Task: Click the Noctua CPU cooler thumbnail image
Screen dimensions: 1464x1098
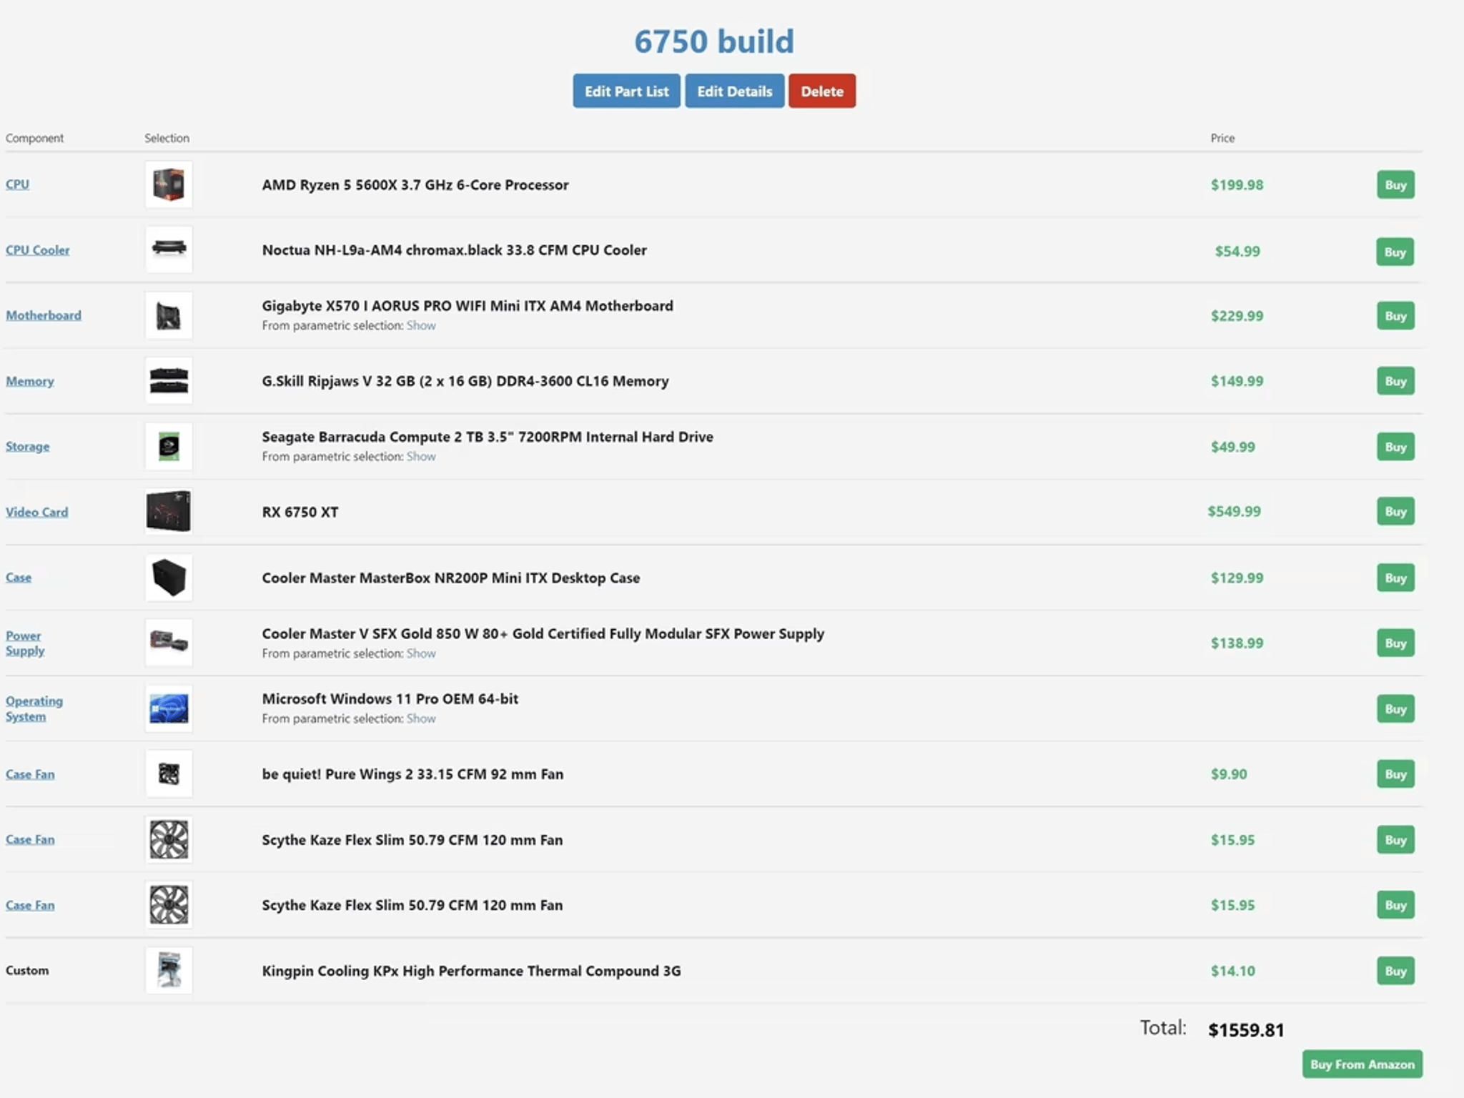Action: coord(169,249)
